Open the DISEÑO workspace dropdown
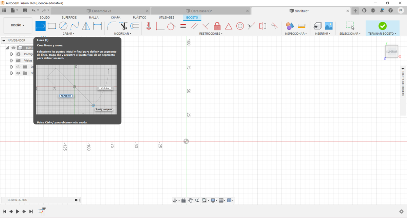Image resolution: width=407 pixels, height=218 pixels. pyautogui.click(x=18, y=25)
